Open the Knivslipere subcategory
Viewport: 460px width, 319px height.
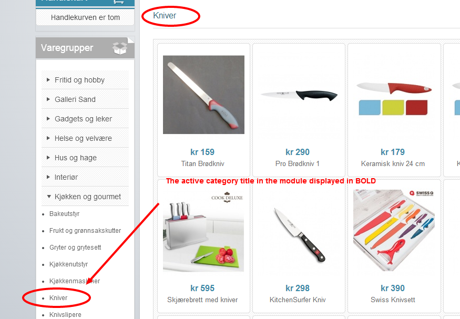65,315
